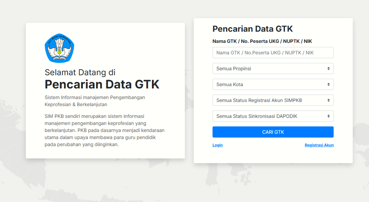Click the Nama GTK / NUPTK / NIK label
The height and width of the screenshot is (202, 369).
(262, 41)
